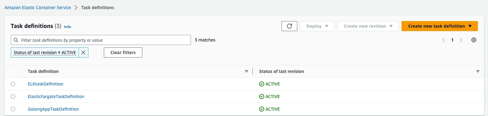
Task: Sort by Status of last revision arrow
Action: coord(478,71)
